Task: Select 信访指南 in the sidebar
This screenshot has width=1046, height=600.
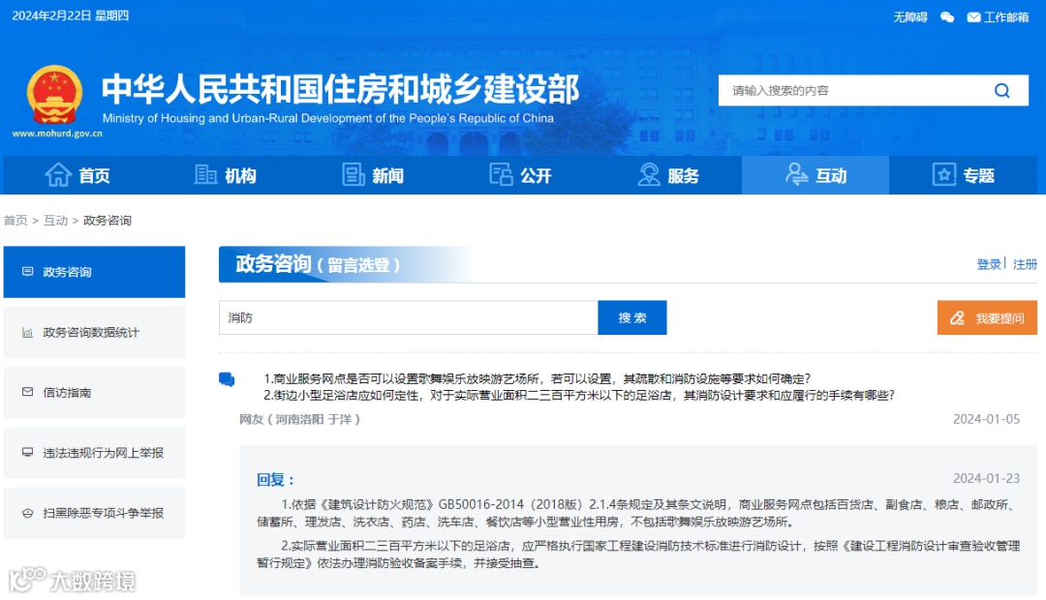Action: tap(94, 393)
